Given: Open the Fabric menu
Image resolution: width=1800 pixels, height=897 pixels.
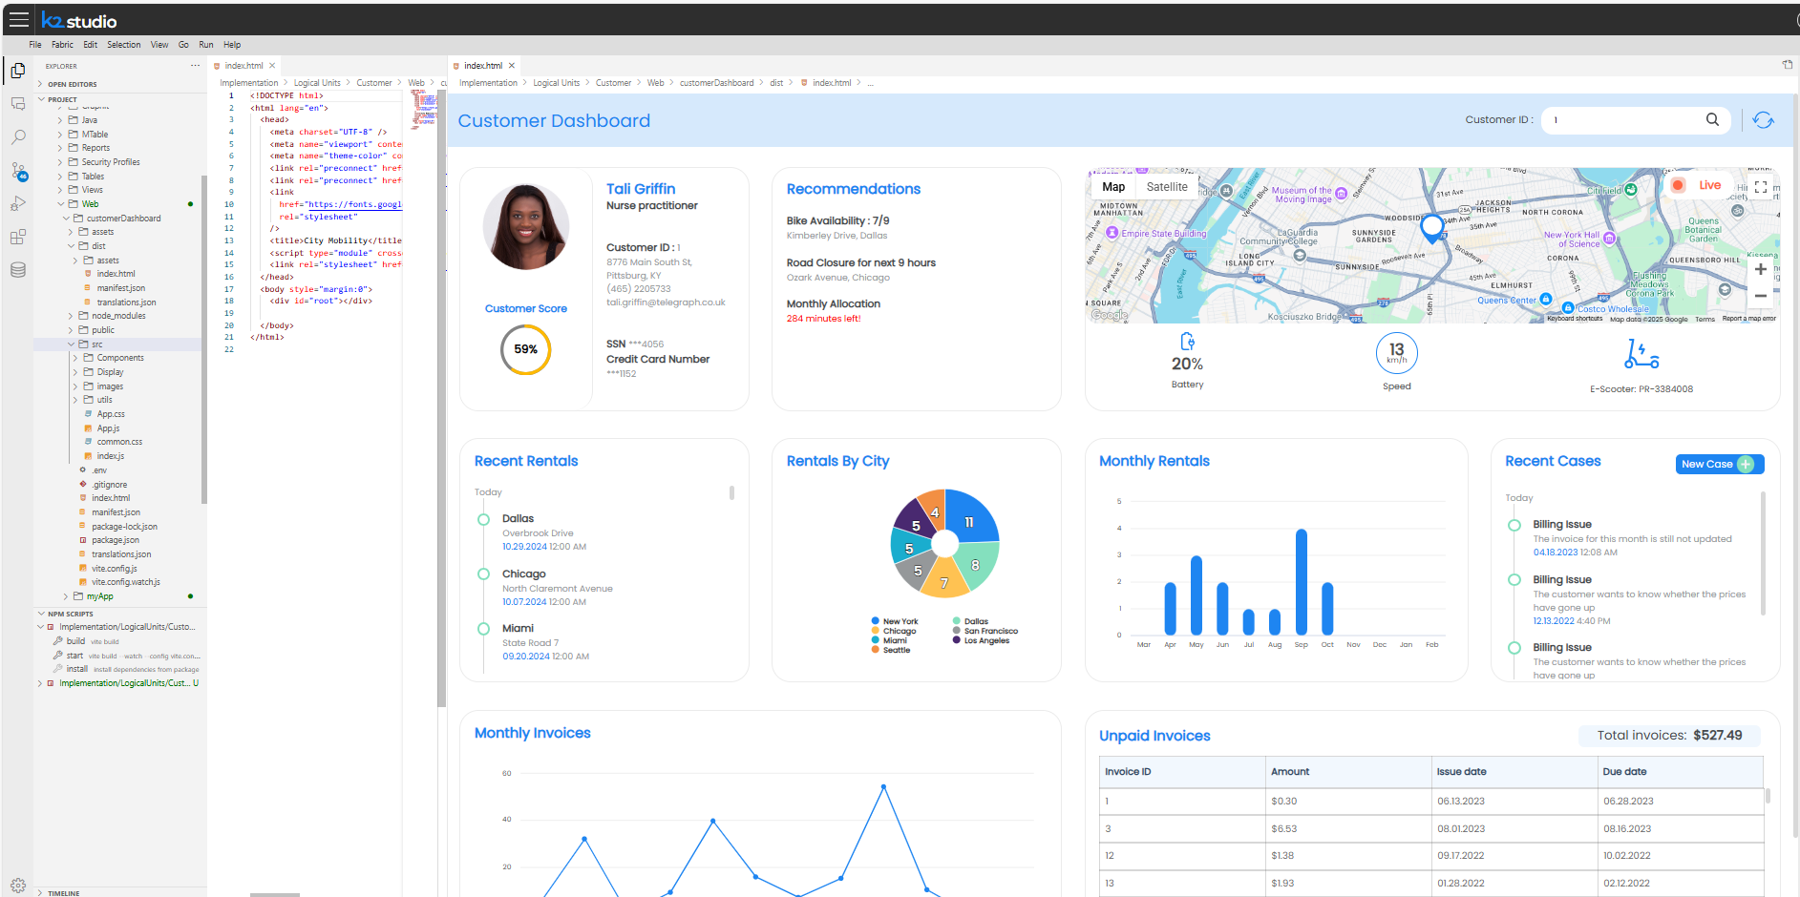Looking at the screenshot, I should click(x=62, y=45).
